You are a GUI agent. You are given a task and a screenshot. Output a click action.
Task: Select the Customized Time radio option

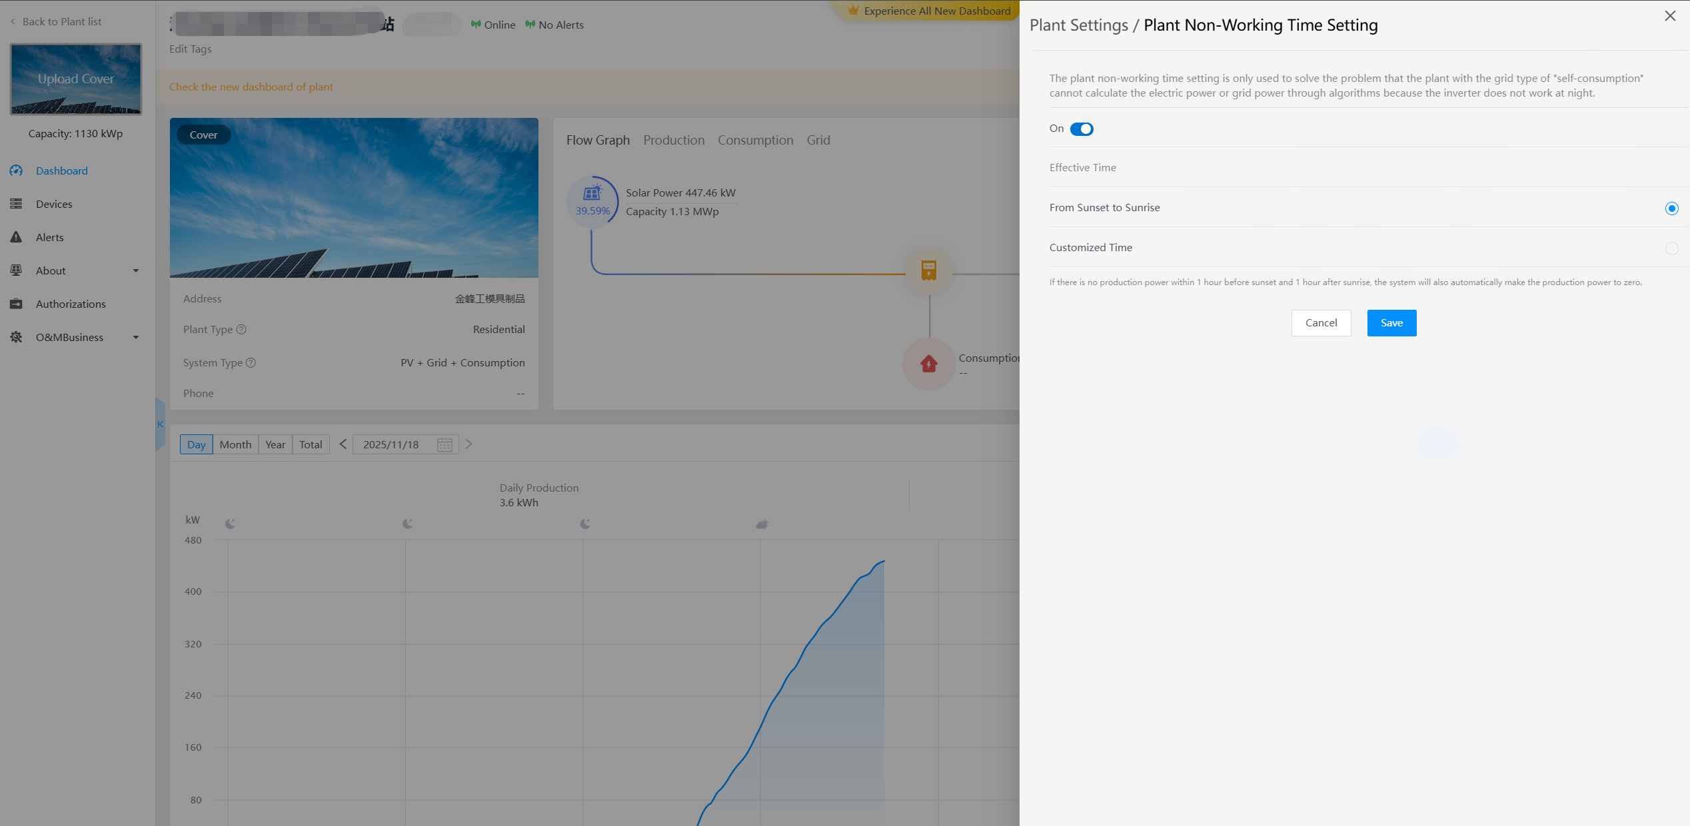click(1671, 248)
